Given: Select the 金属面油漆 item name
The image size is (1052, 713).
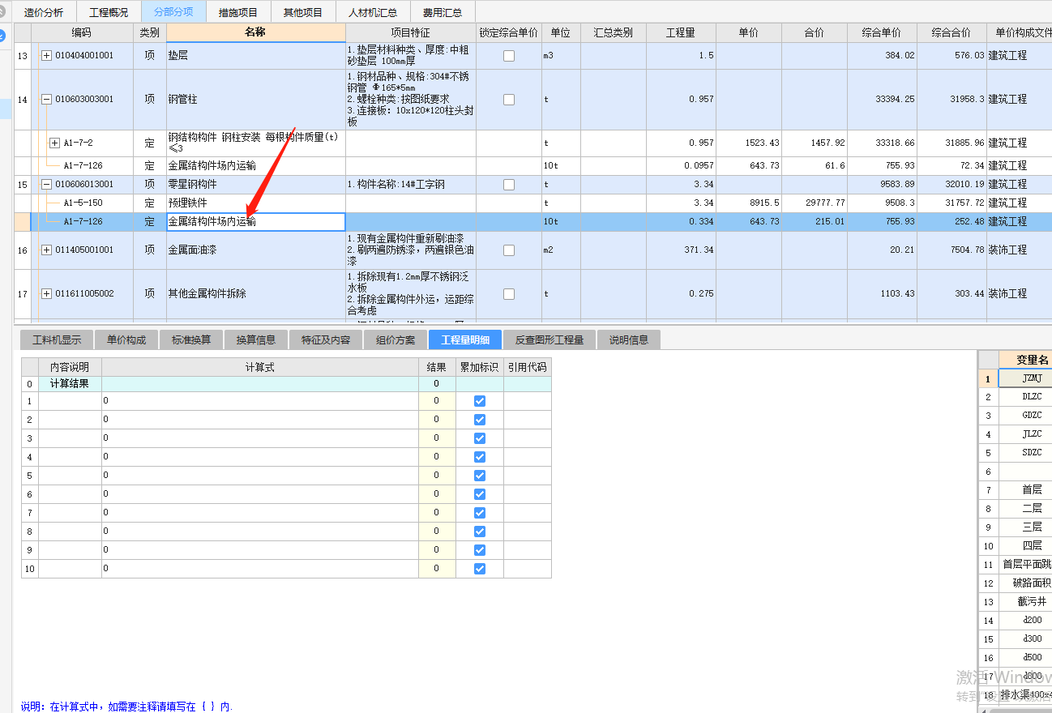Looking at the screenshot, I should coord(192,250).
